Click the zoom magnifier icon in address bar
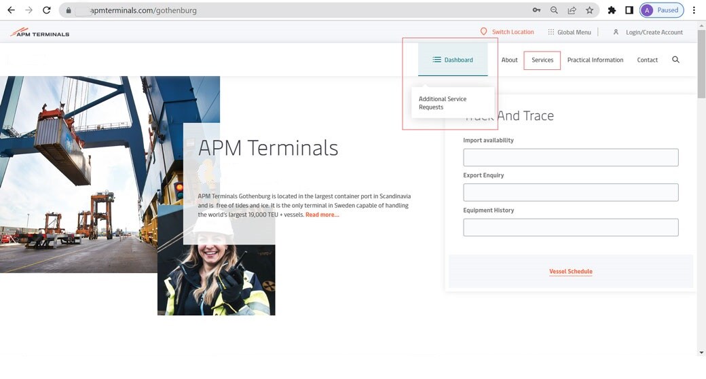Screen dimensions: 706x379 click(554, 10)
